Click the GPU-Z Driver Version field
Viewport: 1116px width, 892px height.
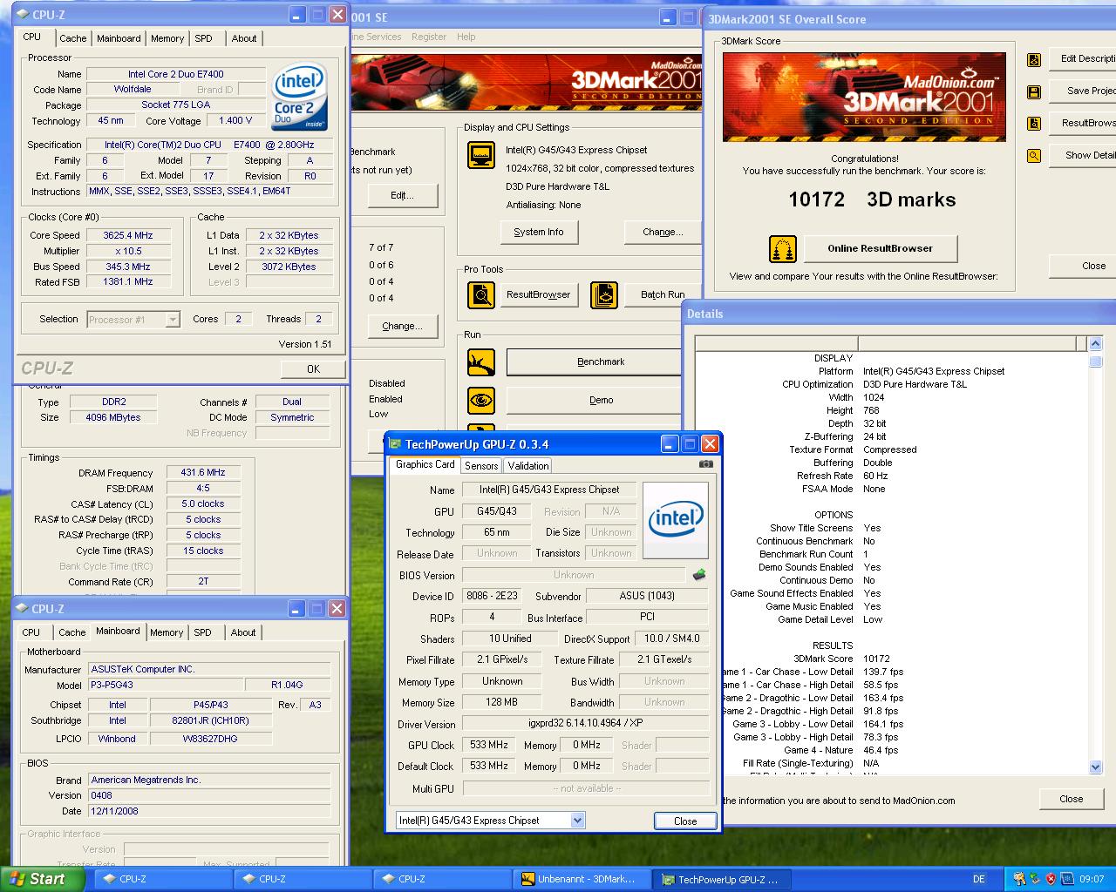584,724
